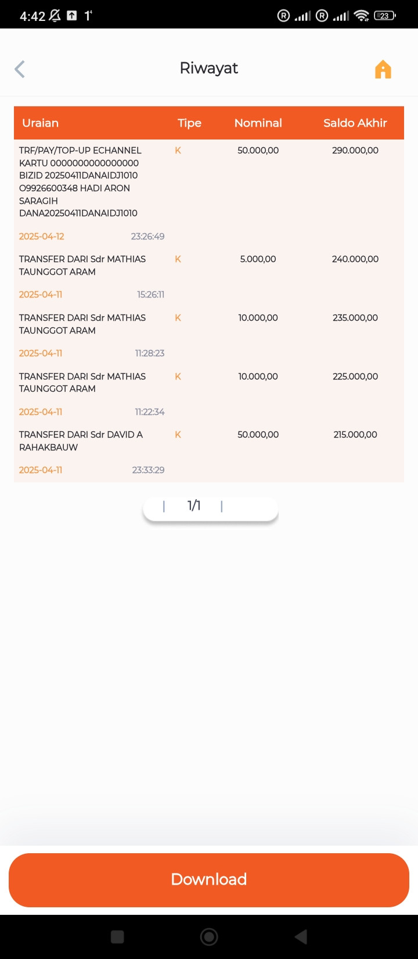Select the Nominal column header

258,123
